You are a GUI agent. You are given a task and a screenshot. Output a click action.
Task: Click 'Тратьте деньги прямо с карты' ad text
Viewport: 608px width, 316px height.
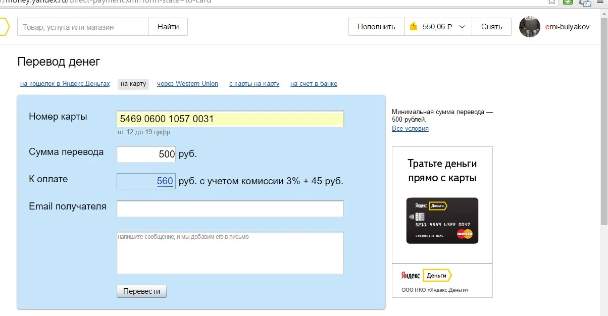[442, 171]
